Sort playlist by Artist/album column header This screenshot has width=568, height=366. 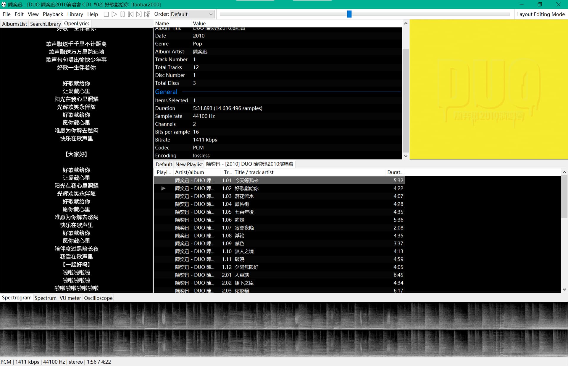[x=189, y=172]
